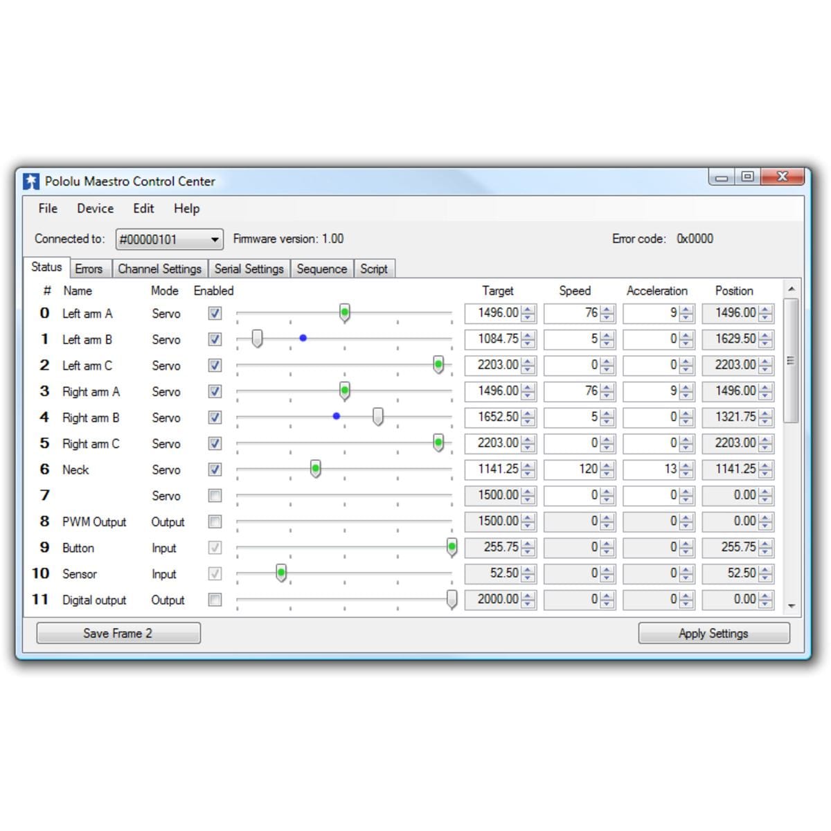Open the Connected to device dropdown
Viewport: 831px width, 831px height.
pyautogui.click(x=215, y=240)
